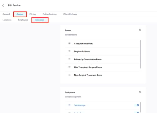Open the Locations sub-tab
Viewport: 157px width, 113px height.
tap(7, 20)
